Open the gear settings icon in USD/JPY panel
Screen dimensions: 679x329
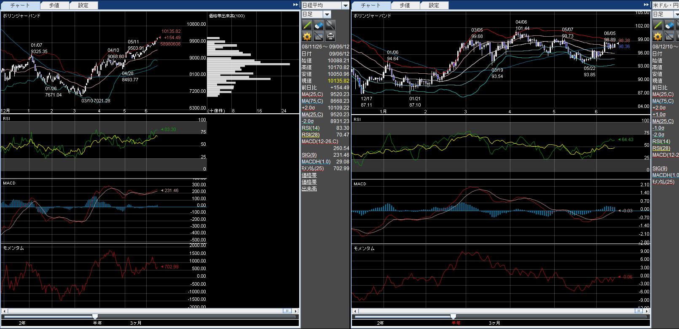(658, 36)
